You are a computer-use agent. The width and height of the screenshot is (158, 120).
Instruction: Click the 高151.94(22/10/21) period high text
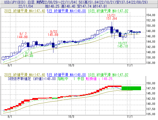(x=100, y=2)
